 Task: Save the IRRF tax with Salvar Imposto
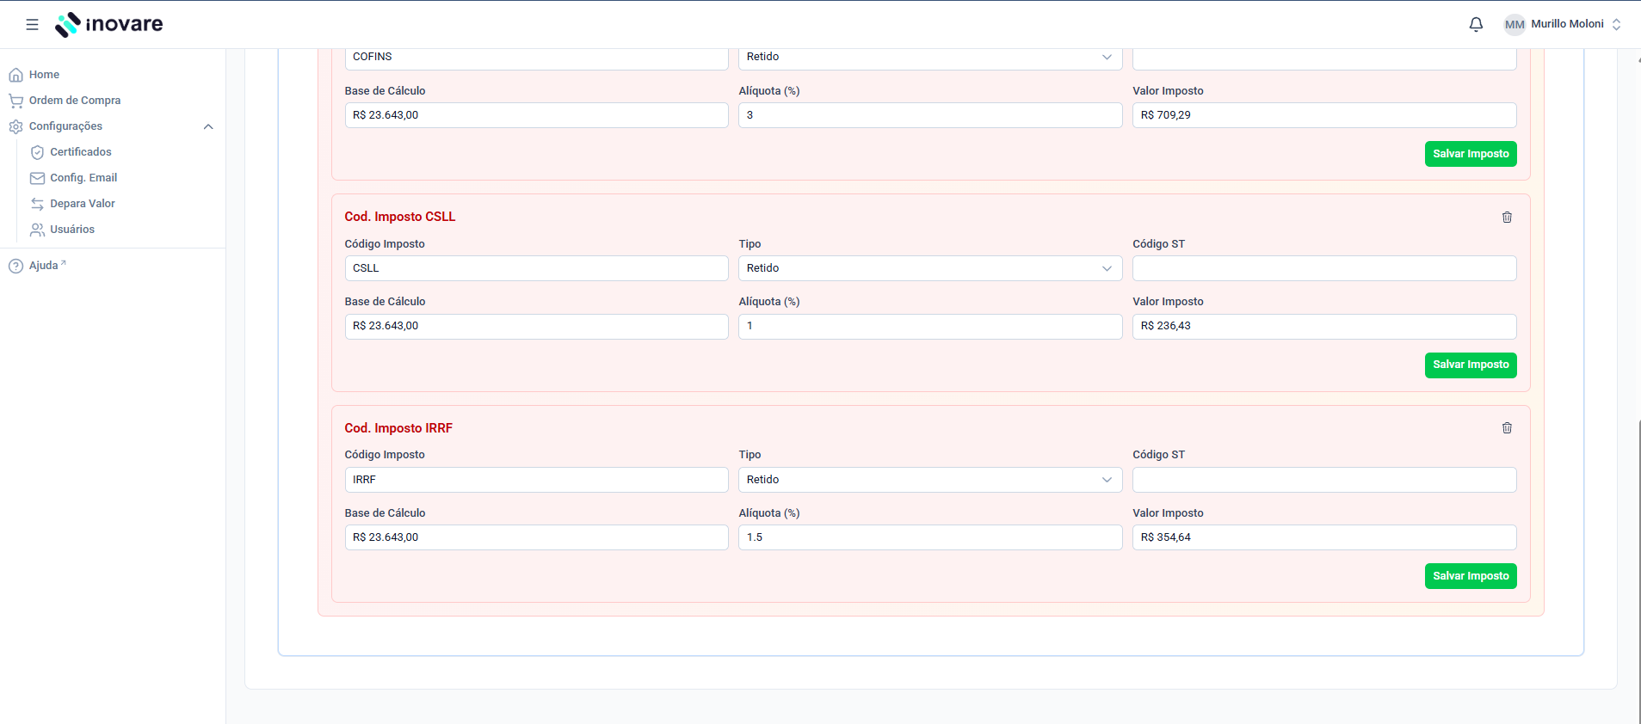point(1471,576)
